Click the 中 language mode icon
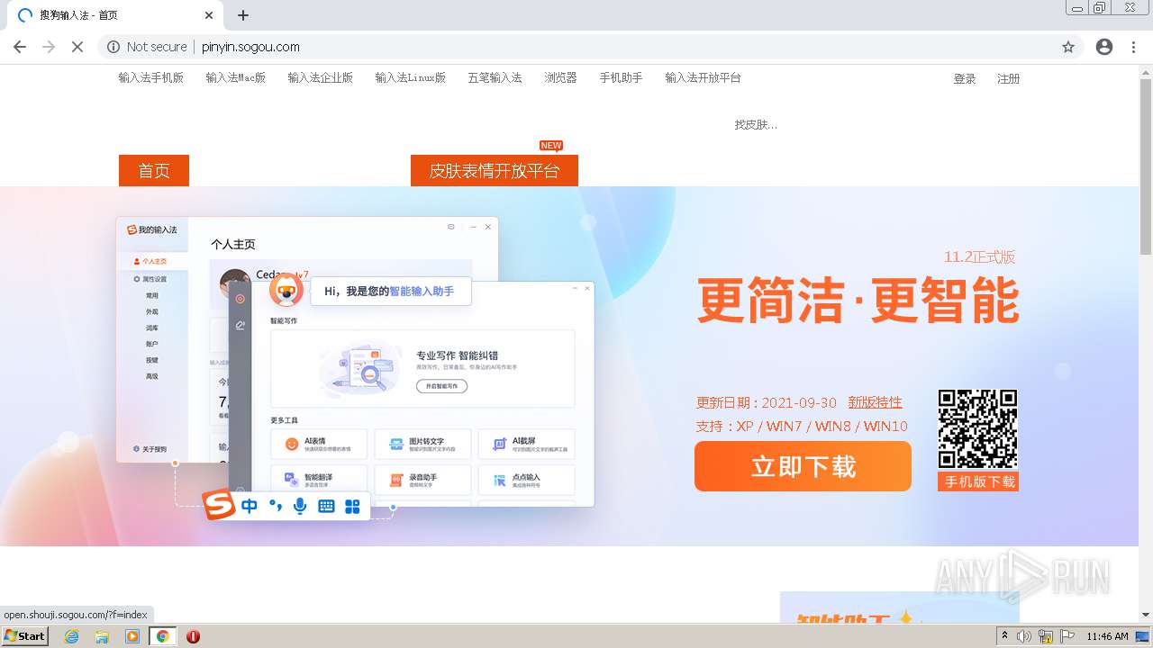Screen dimensions: 1153x648 [250, 507]
